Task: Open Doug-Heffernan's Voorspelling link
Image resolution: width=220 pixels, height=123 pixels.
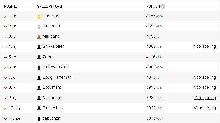Action: click(x=205, y=77)
